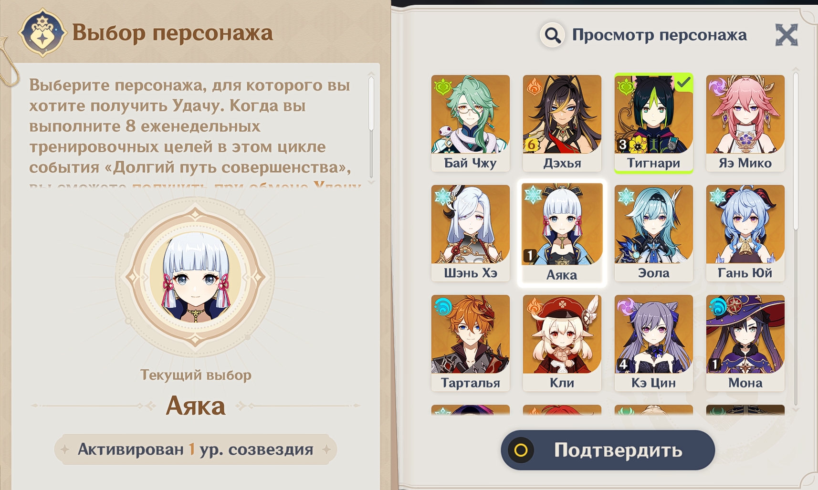Select the Бай Чжу character card
This screenshot has width=818, height=490.
470,123
